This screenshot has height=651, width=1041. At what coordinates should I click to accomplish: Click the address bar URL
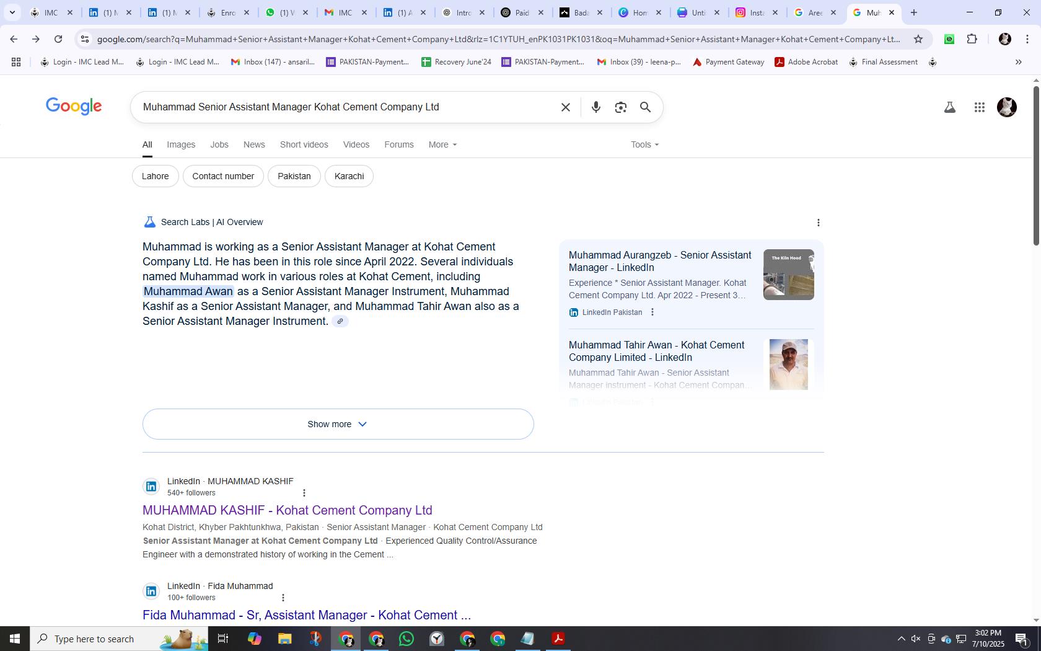[x=498, y=39]
